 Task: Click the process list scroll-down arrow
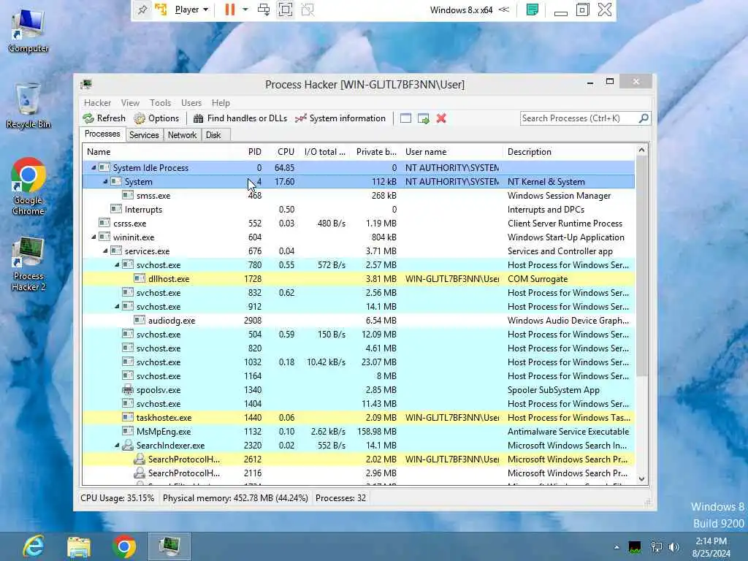click(x=641, y=479)
